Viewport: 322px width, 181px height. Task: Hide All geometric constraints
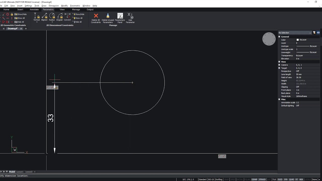point(19,22)
